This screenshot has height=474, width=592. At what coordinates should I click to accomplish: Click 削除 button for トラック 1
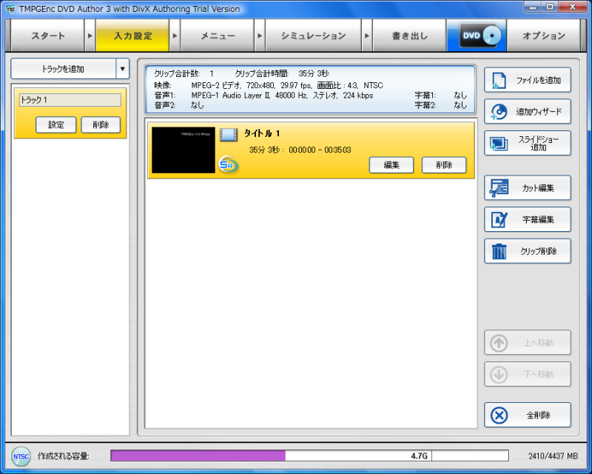click(101, 124)
